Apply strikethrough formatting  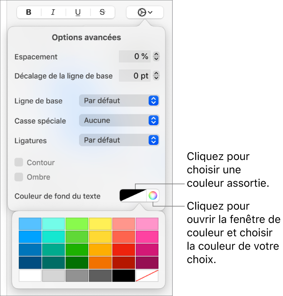102,12
